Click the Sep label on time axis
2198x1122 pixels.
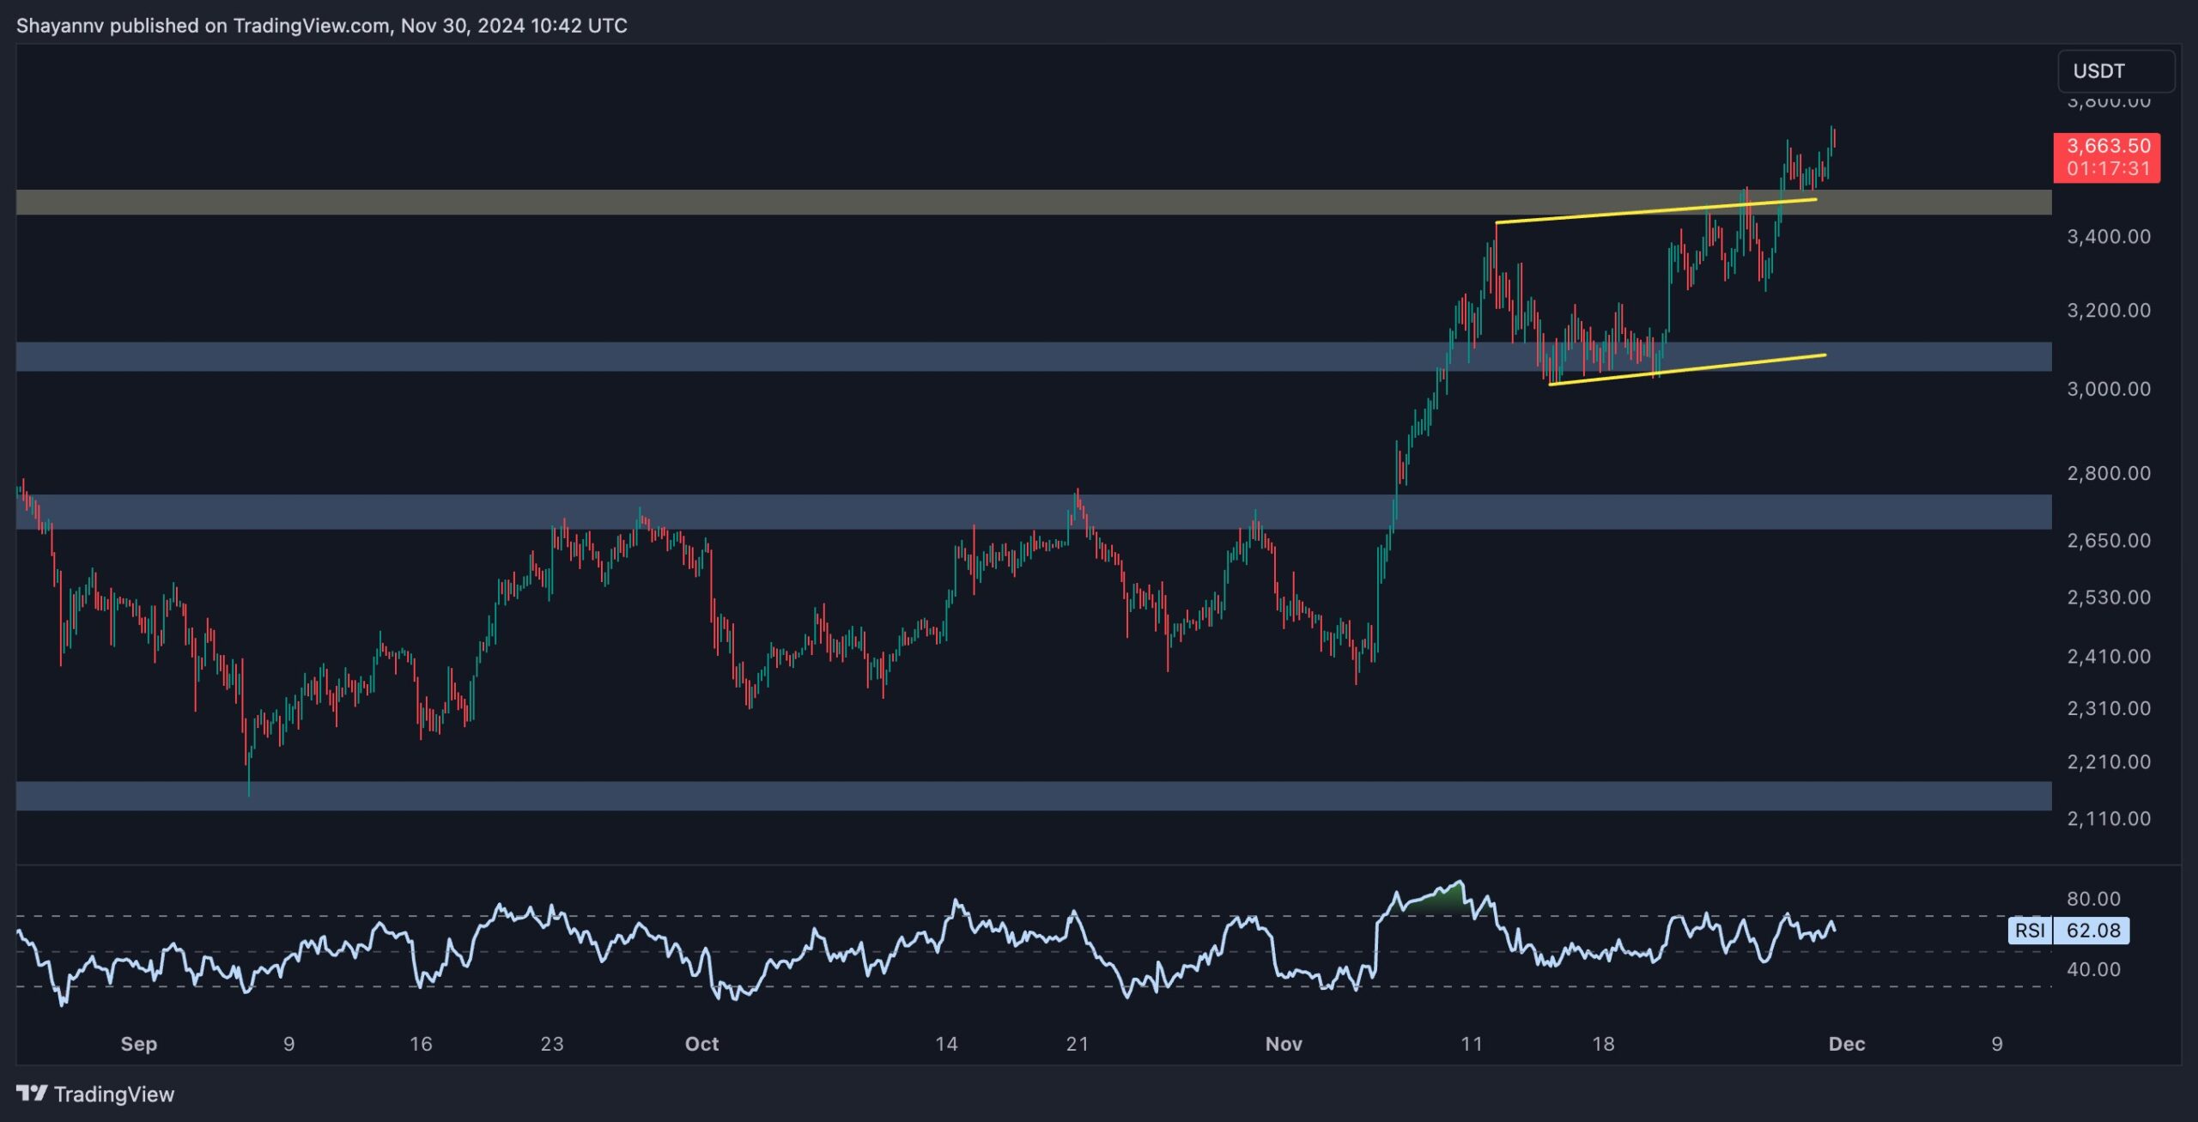point(138,1044)
